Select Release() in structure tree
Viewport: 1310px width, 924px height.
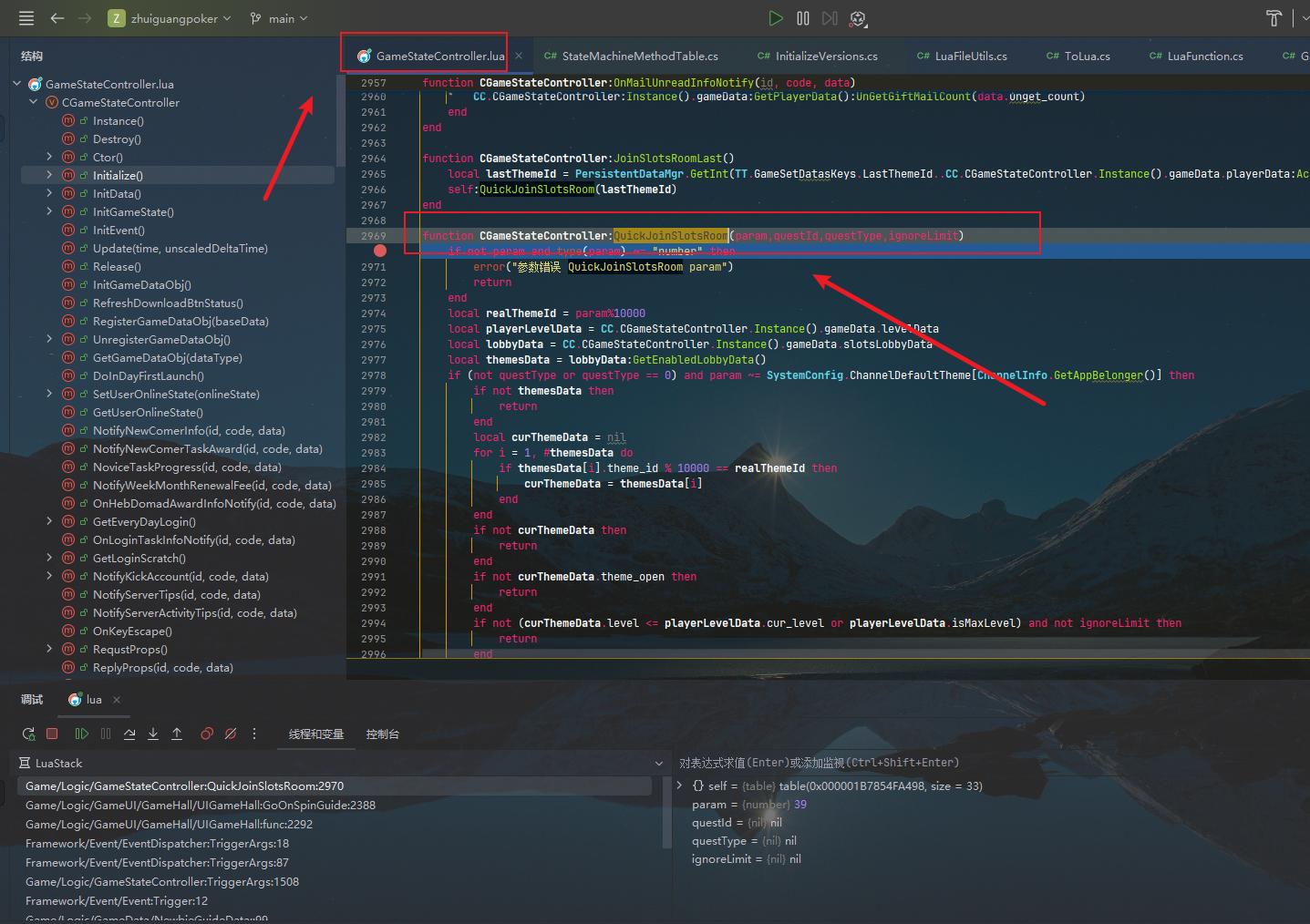[117, 266]
